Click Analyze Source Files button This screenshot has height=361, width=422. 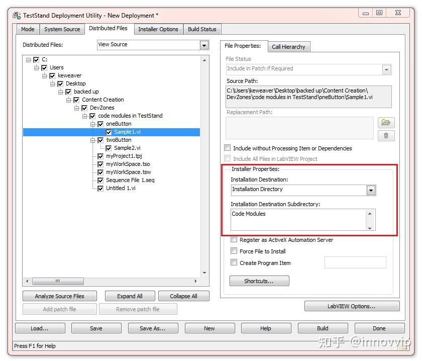click(59, 296)
